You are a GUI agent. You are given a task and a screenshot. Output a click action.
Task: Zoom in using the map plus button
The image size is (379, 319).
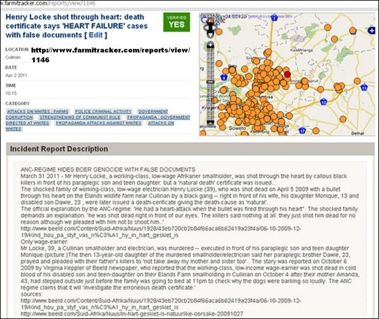coord(210,45)
